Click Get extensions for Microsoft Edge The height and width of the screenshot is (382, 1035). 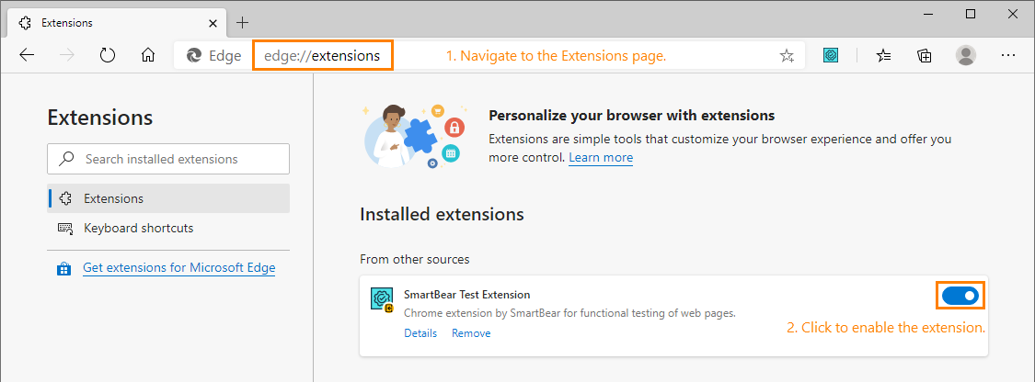coord(178,268)
